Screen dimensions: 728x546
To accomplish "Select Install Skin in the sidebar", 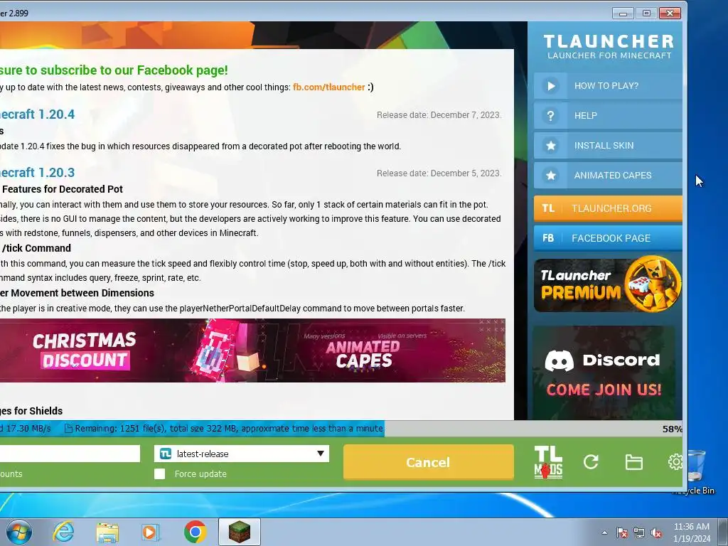I will (x=608, y=145).
